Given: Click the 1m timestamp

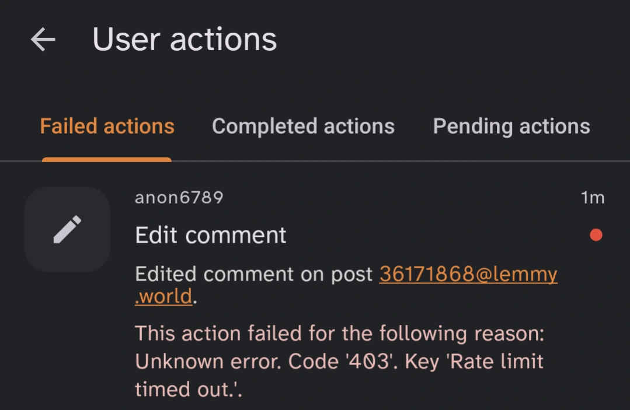Looking at the screenshot, I should tap(592, 198).
